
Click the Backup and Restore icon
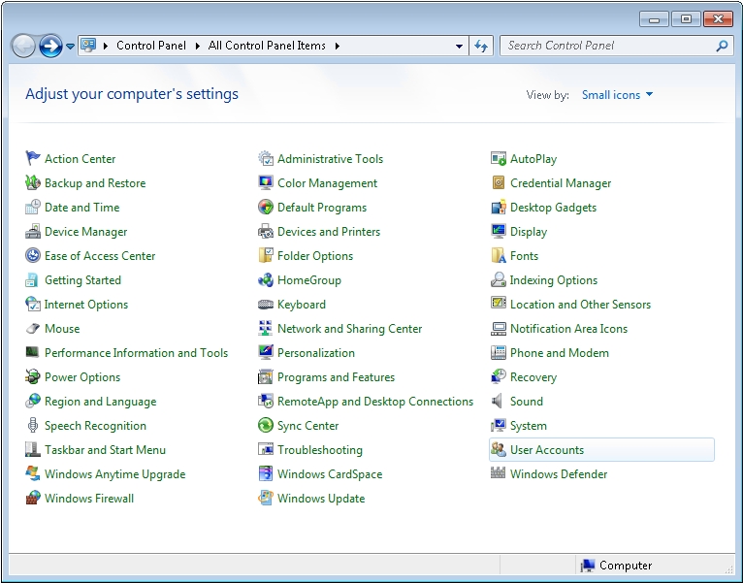pos(33,182)
